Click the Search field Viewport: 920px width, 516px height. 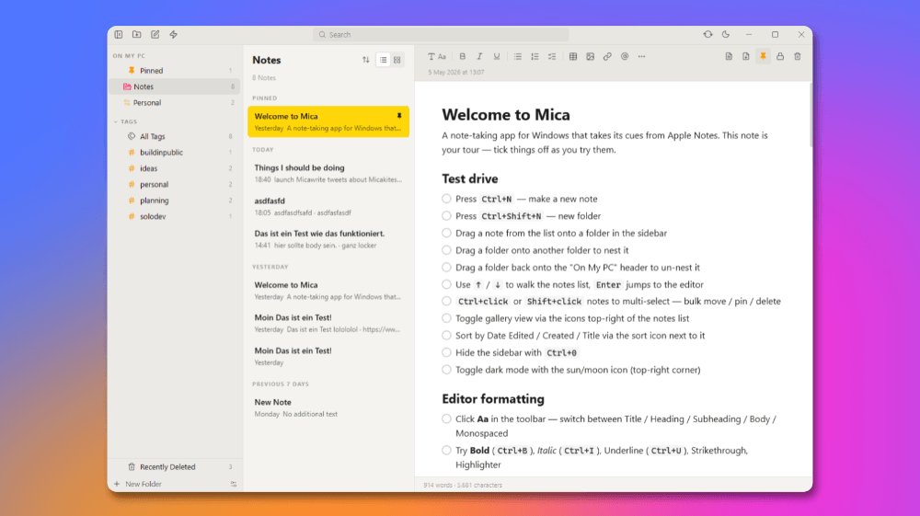[441, 35]
